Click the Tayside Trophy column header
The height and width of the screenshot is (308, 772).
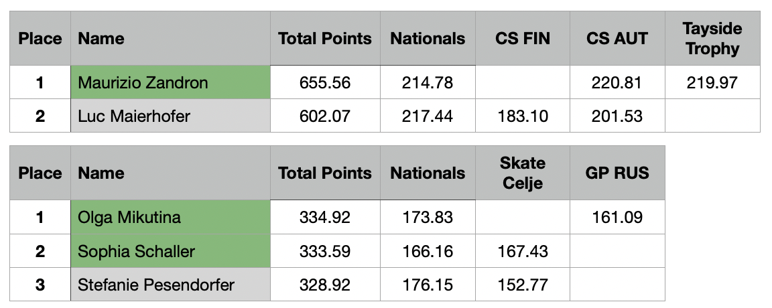click(x=712, y=38)
